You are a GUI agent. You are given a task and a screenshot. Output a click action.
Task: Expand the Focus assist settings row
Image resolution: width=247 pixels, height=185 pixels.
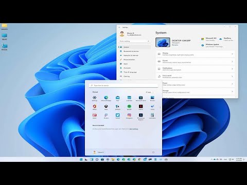pos(196,77)
